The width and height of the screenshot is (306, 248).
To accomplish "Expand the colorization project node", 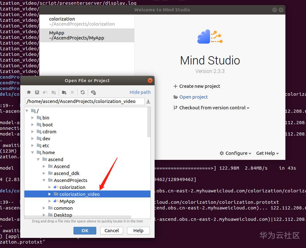I will click(x=49, y=187).
